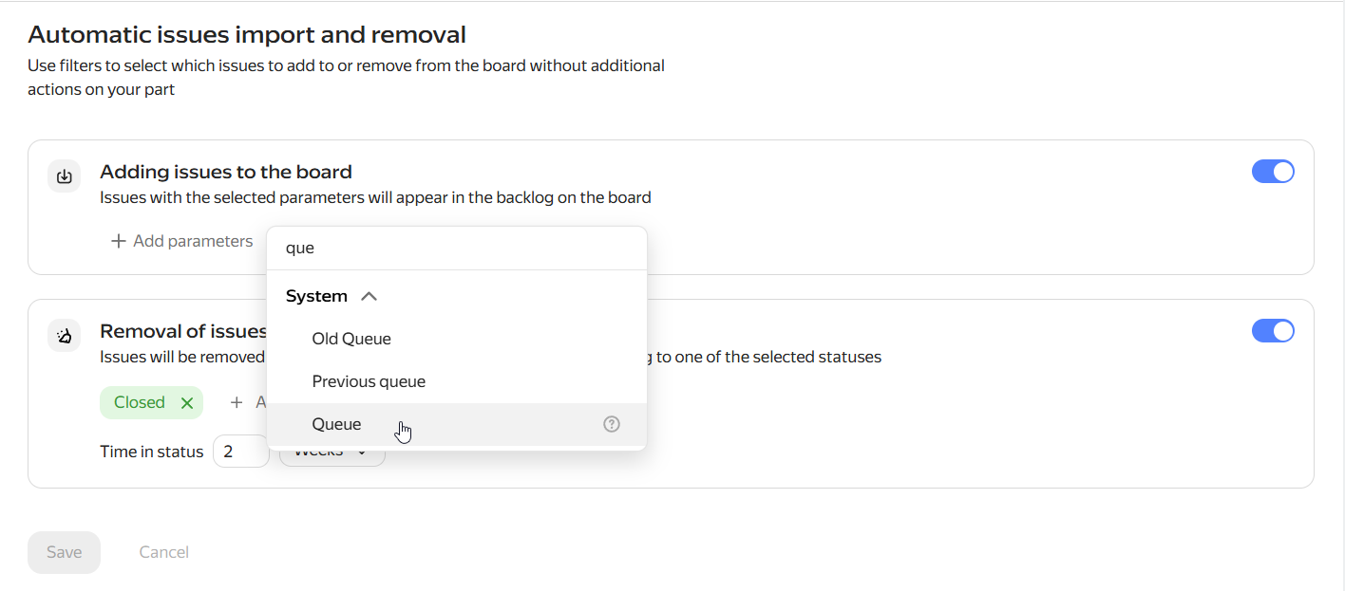The image size is (1345, 591).
Task: Select the Queue parameter option
Action: click(x=457, y=424)
